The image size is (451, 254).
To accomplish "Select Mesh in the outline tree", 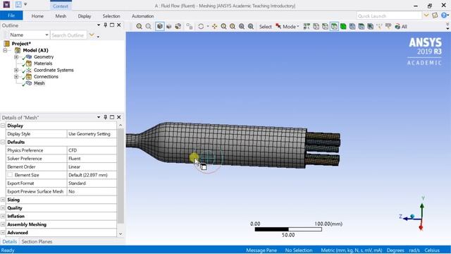I will pyautogui.click(x=39, y=83).
